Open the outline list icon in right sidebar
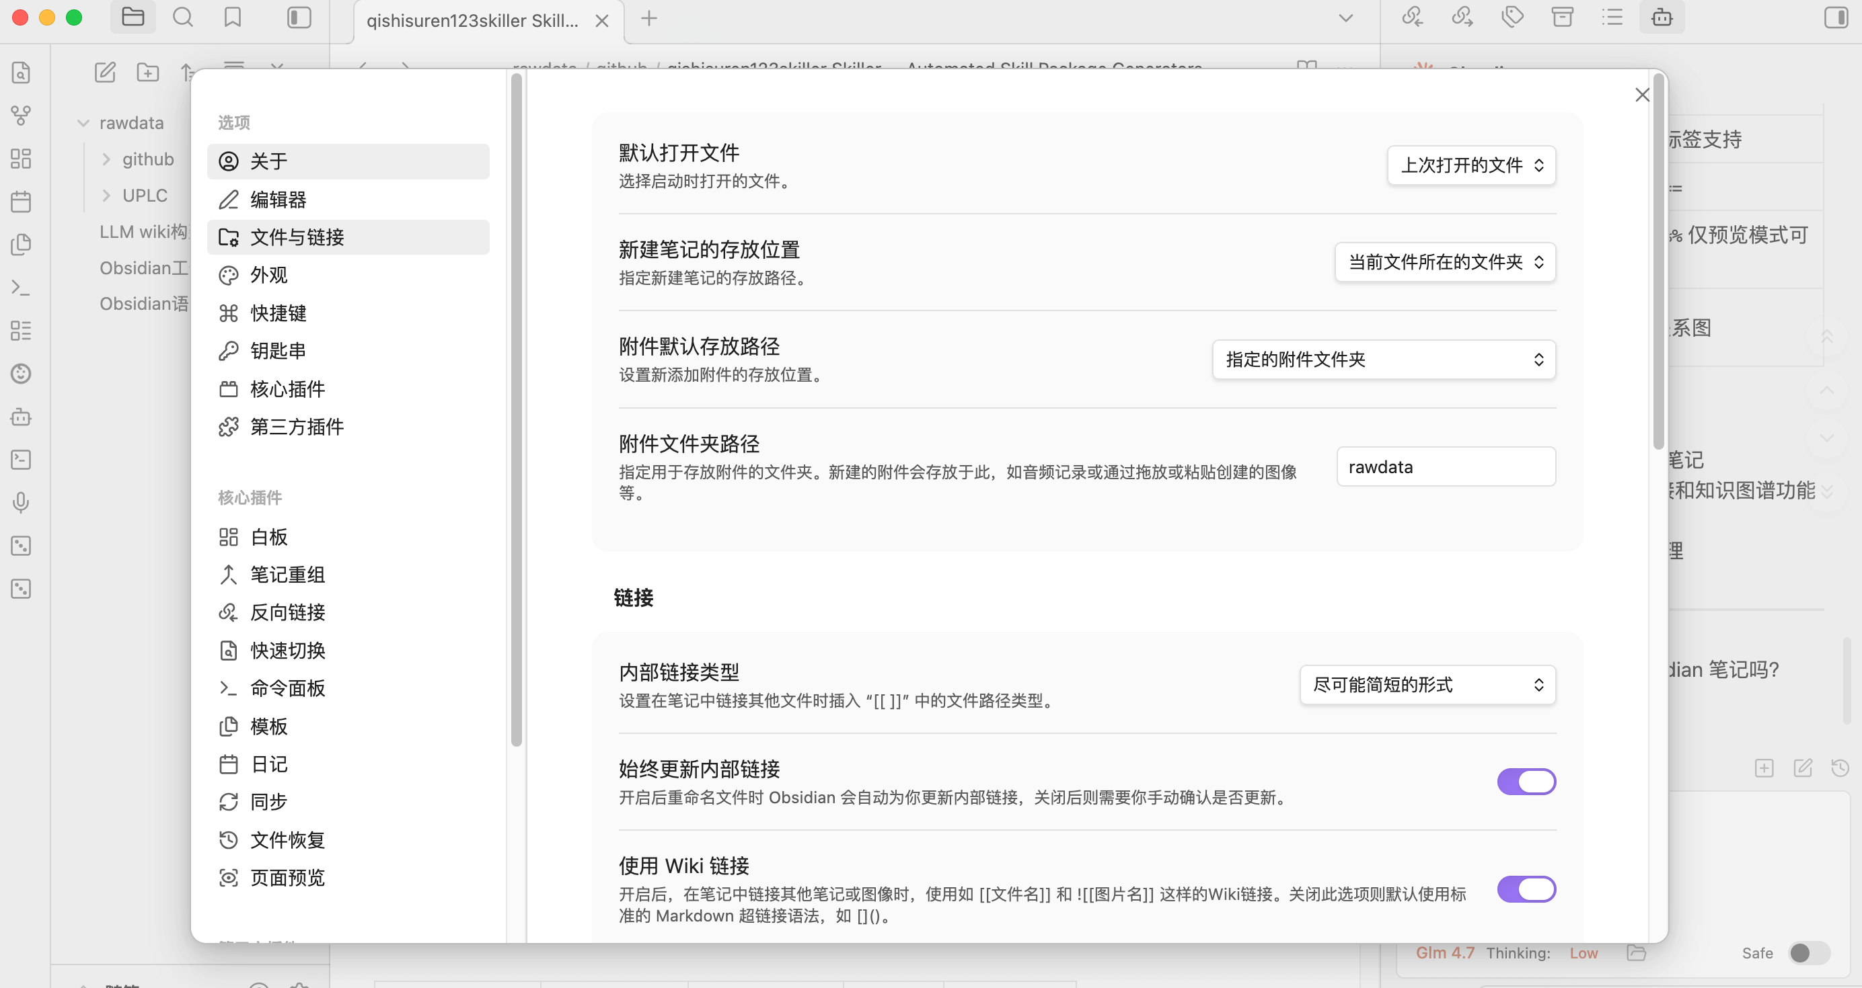Image resolution: width=1862 pixels, height=988 pixels. (x=1612, y=17)
